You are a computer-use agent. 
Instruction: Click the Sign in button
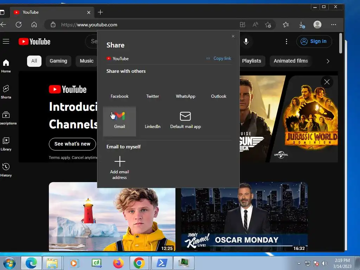point(314,41)
